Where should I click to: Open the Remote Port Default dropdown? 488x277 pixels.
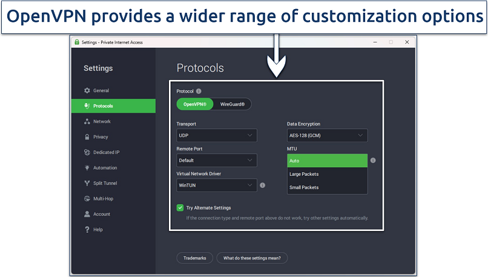(217, 161)
